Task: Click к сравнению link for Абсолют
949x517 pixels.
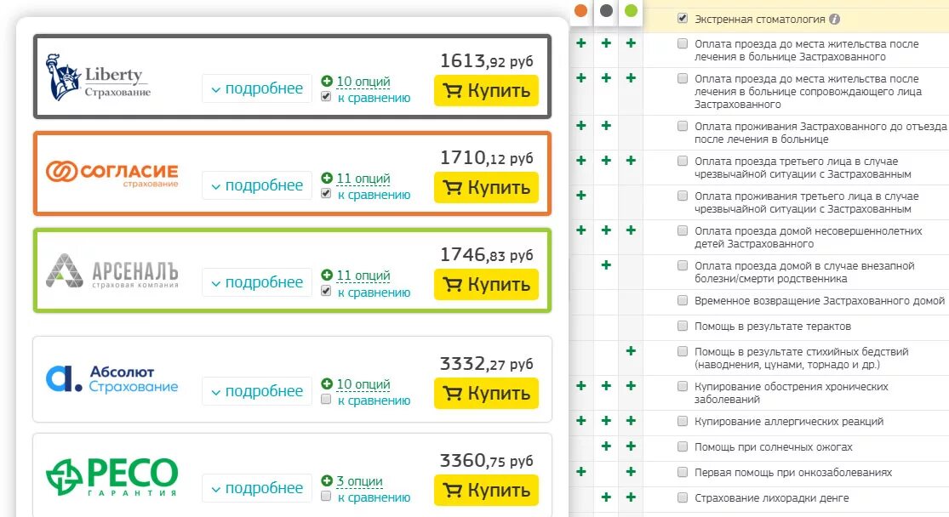Action: pos(374,401)
